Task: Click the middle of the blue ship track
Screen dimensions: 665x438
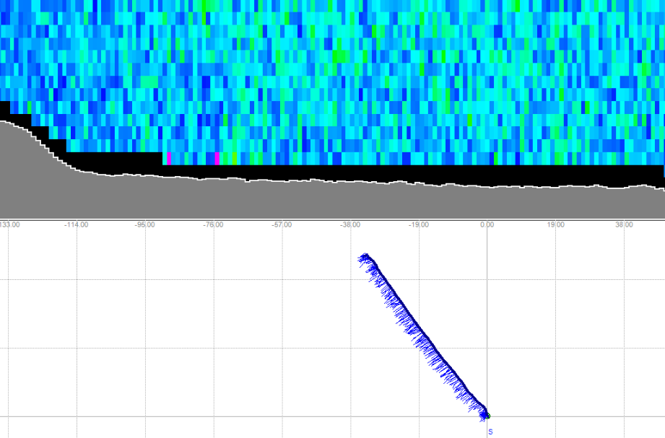Action: point(424,336)
